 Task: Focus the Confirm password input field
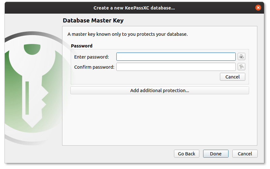pyautogui.click(x=176, y=67)
